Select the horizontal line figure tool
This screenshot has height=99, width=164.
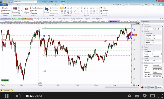pos(78,13)
